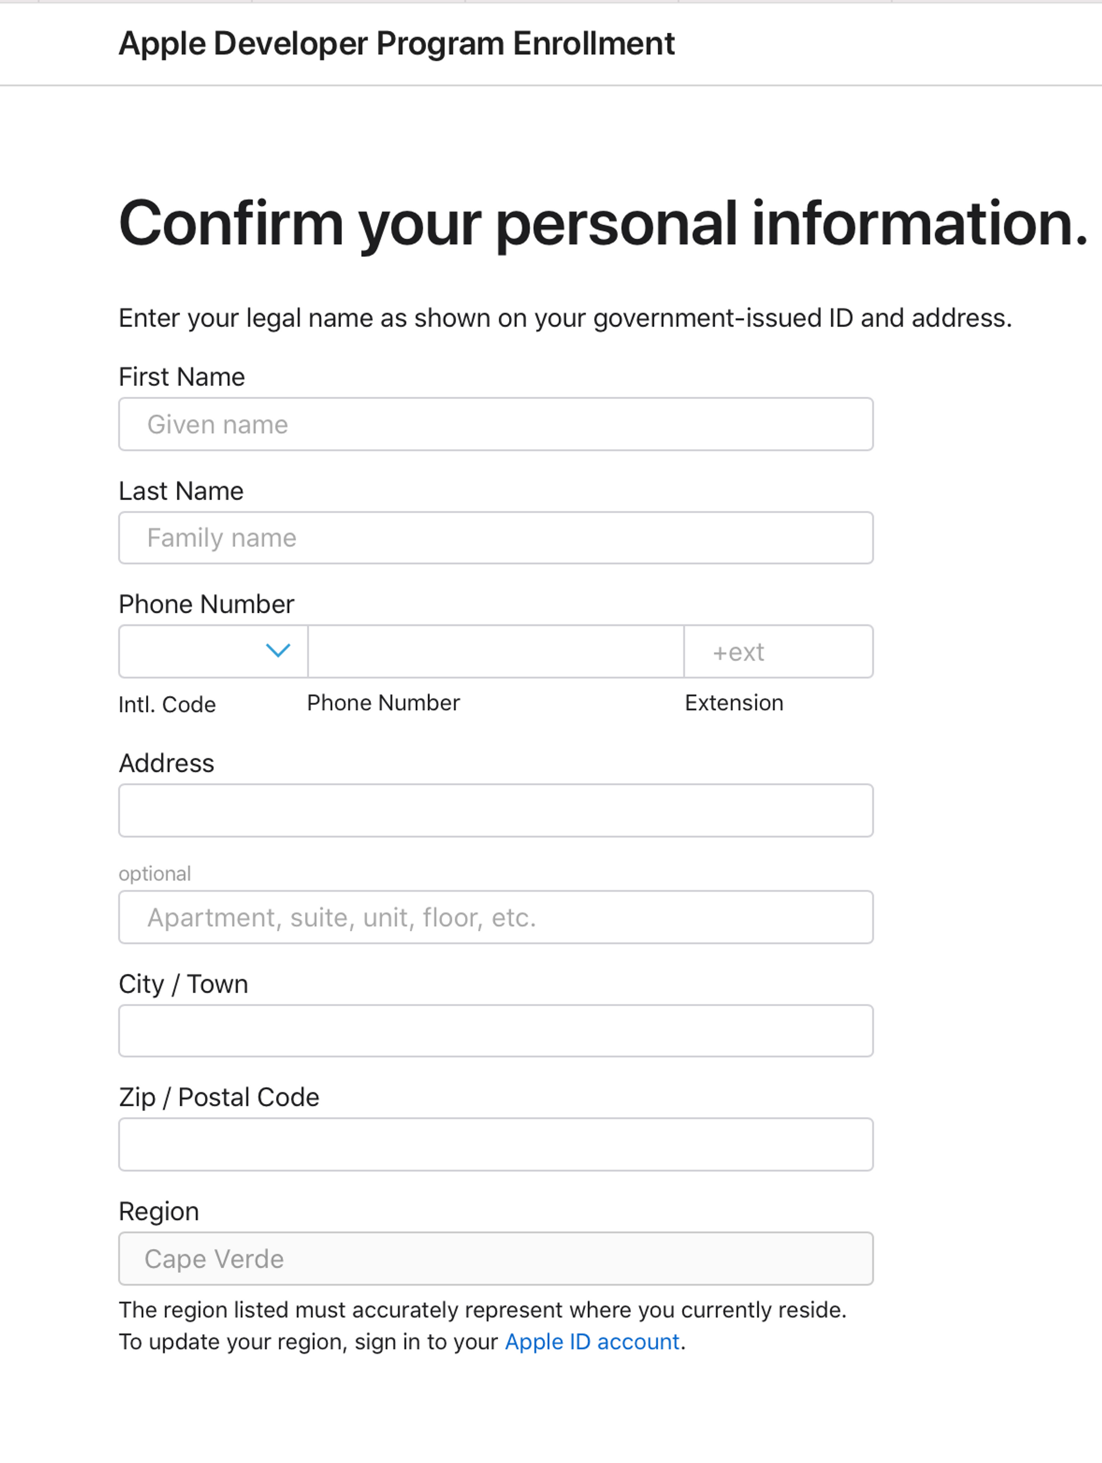Viewport: 1102px width, 1463px height.
Task: Open the 'Apple ID account' link
Action: [x=592, y=1341]
